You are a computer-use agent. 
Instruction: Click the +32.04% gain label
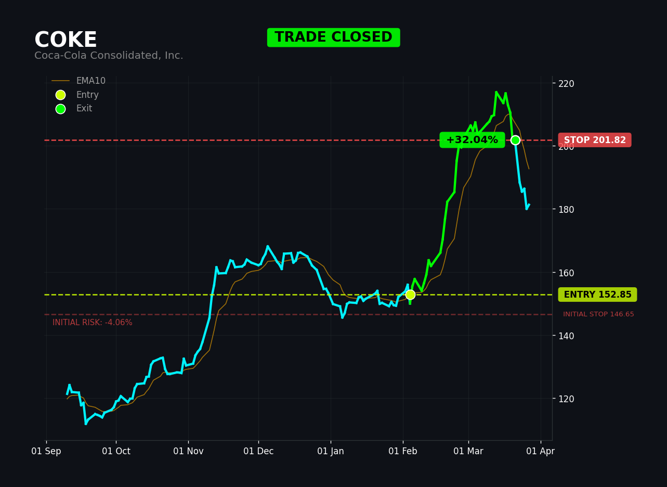click(x=472, y=140)
